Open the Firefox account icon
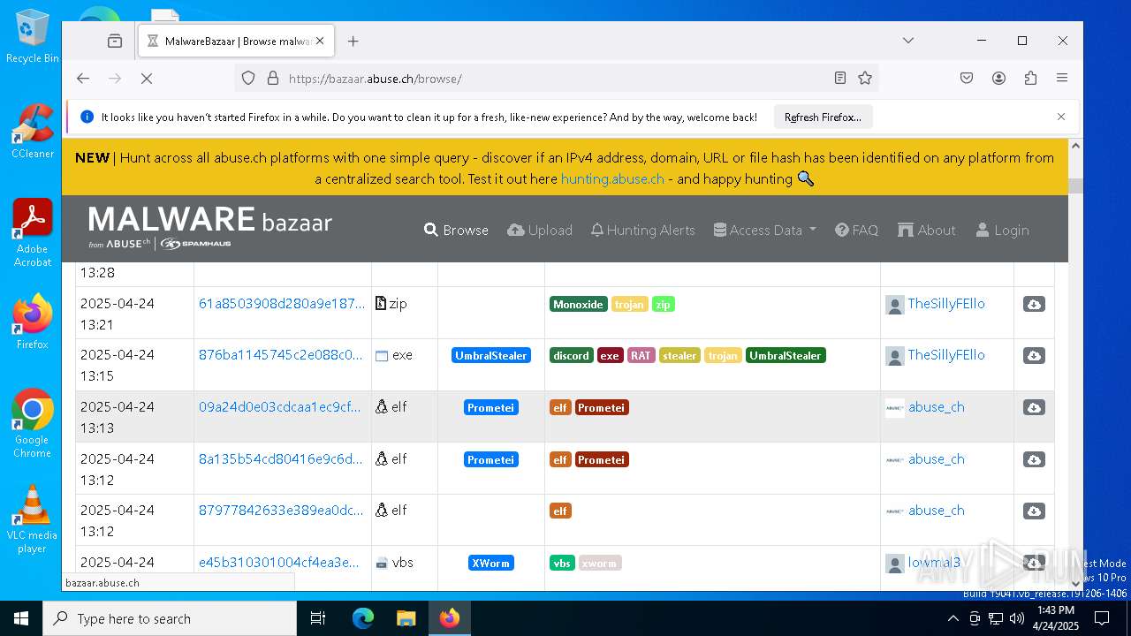The image size is (1131, 636). pyautogui.click(x=998, y=79)
